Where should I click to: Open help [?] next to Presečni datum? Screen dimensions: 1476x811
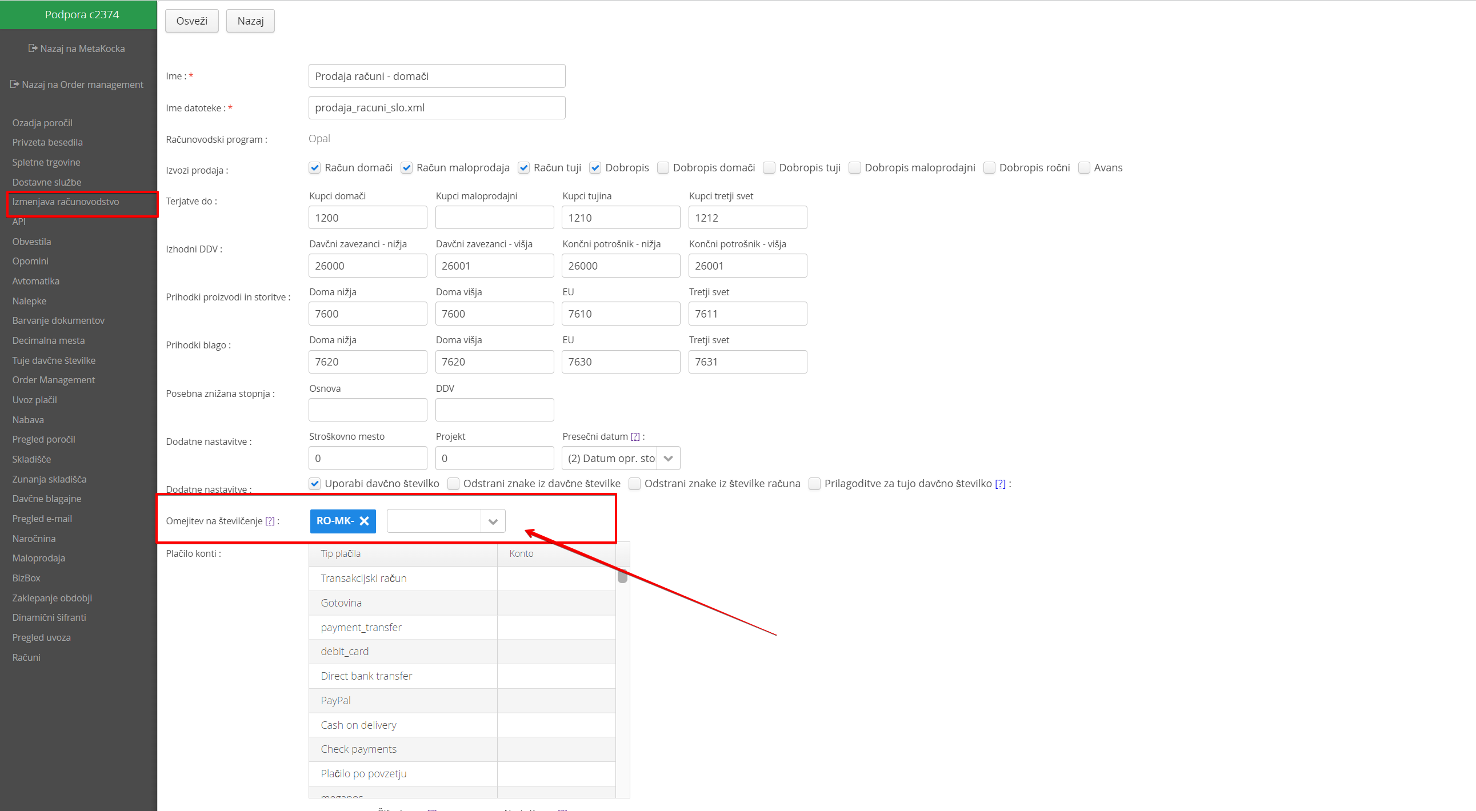[x=635, y=436]
